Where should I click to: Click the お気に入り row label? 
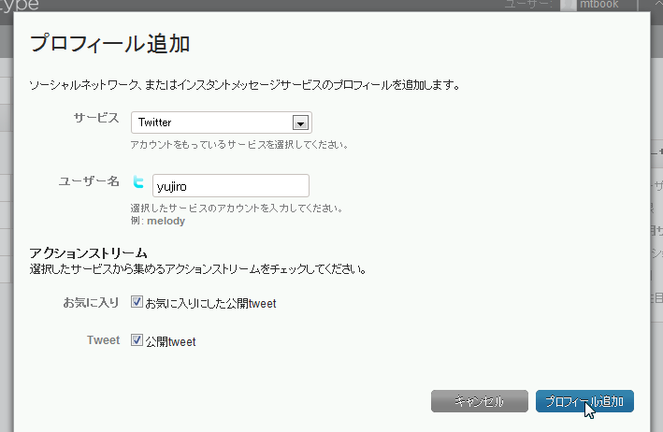tap(91, 303)
